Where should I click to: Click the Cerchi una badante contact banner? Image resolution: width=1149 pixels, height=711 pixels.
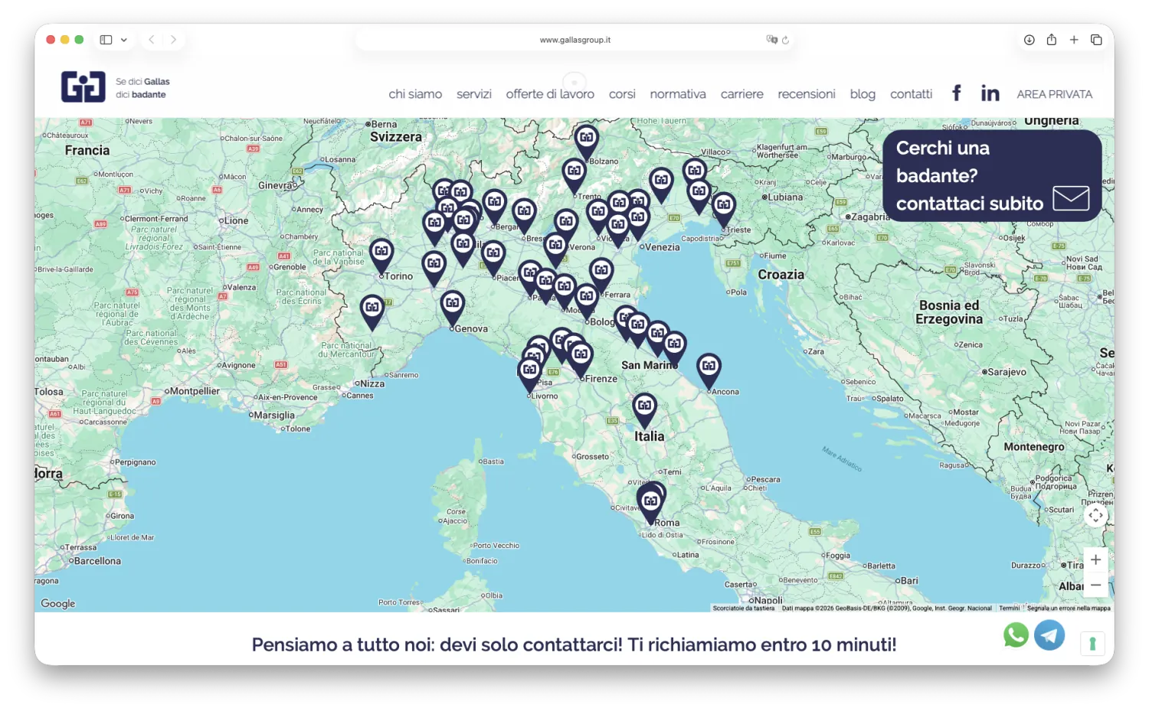992,176
